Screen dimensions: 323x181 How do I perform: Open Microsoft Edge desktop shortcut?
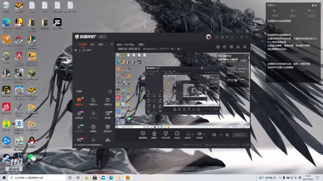click(x=6, y=25)
